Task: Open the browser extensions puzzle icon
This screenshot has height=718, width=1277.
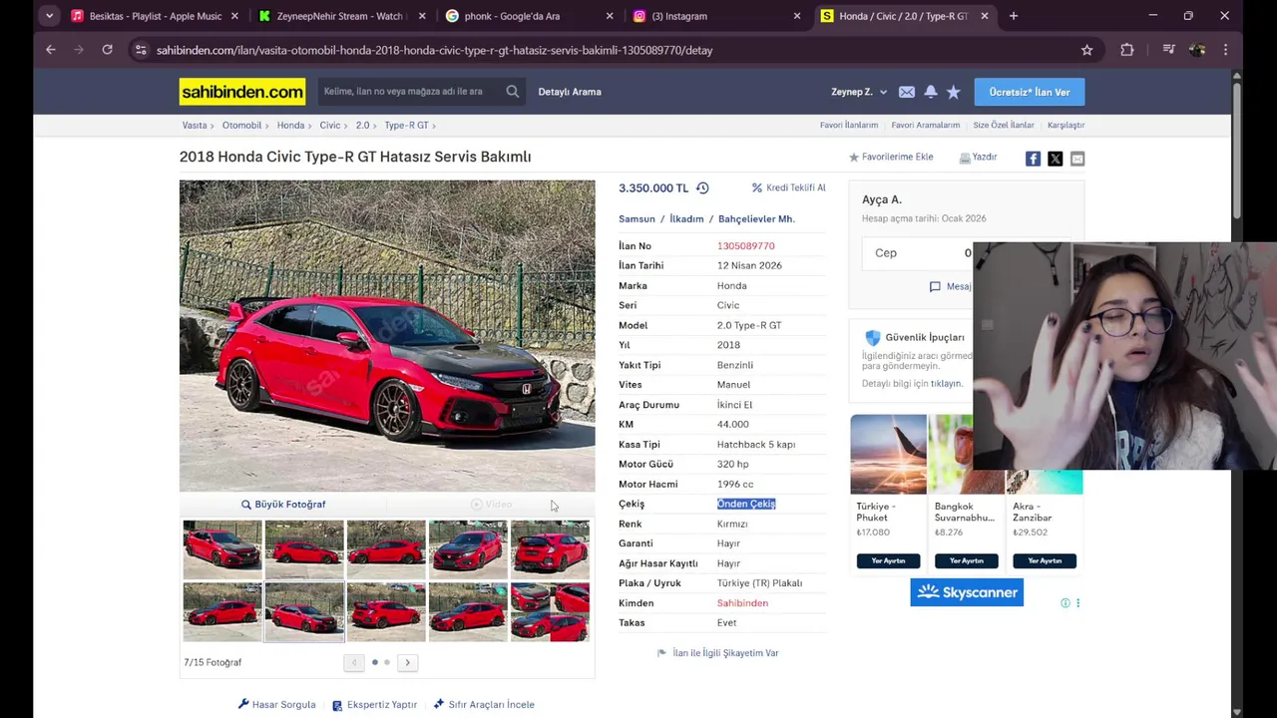Action: tap(1126, 50)
